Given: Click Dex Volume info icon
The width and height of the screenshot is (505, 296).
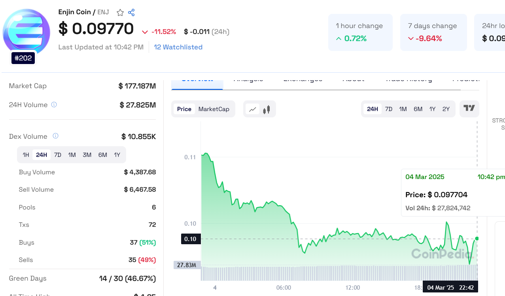Looking at the screenshot, I should (56, 136).
